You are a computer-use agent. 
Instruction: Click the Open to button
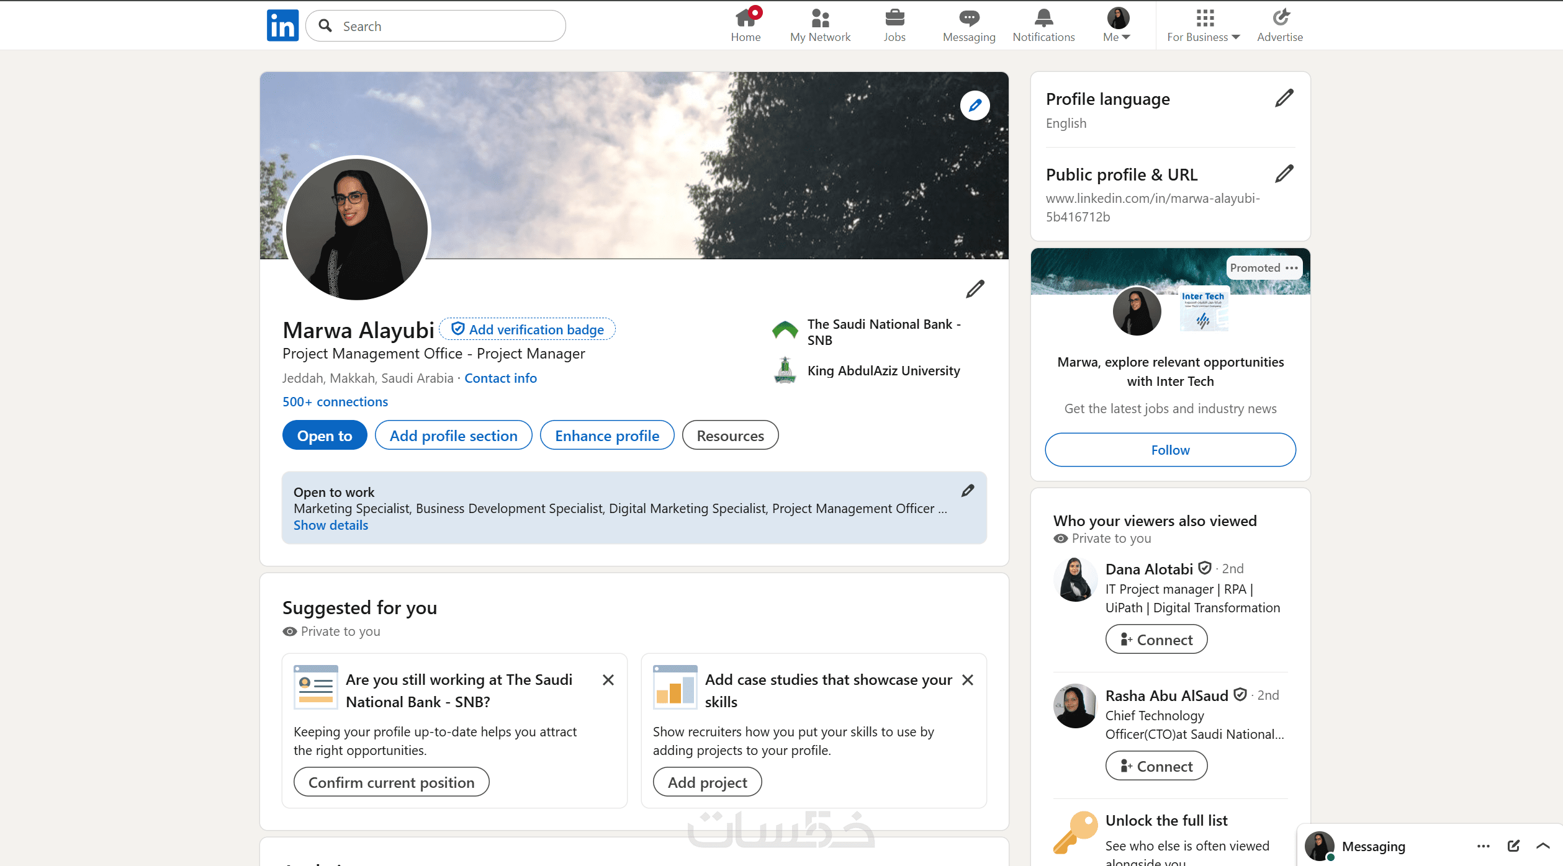pyautogui.click(x=325, y=435)
